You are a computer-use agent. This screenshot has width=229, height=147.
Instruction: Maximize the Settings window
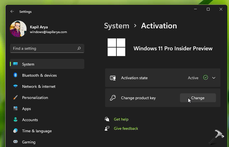[x=208, y=9]
